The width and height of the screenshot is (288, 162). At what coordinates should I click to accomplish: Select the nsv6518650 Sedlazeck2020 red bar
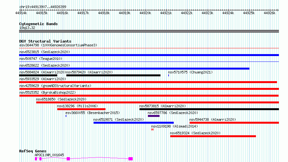[158, 102]
